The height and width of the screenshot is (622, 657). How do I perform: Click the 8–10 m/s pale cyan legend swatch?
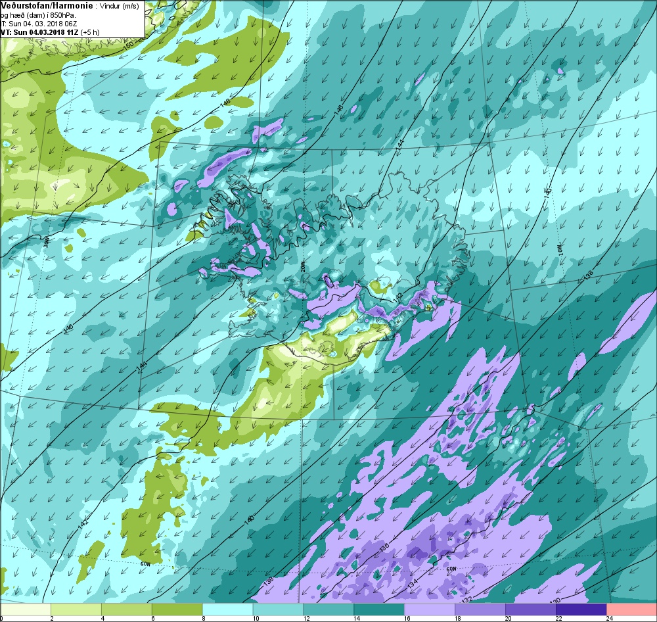(x=227, y=610)
